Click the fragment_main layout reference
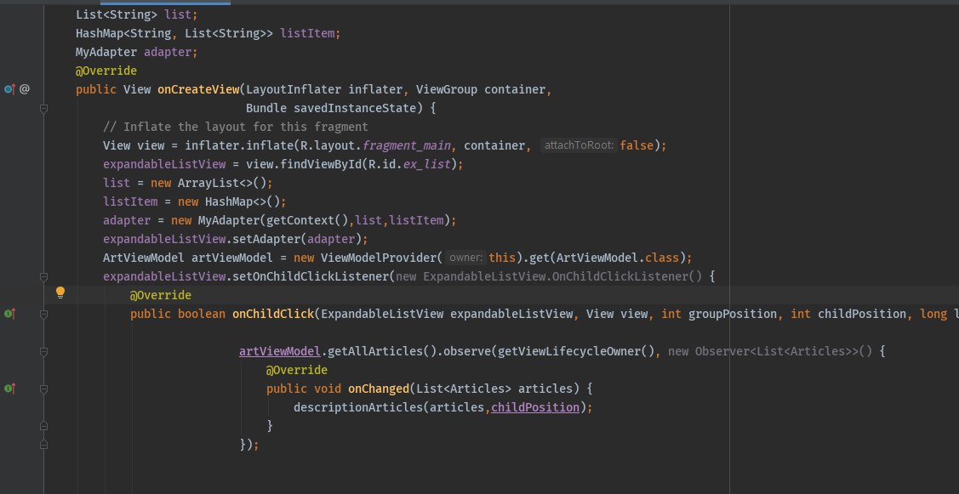959x494 pixels. (x=407, y=145)
